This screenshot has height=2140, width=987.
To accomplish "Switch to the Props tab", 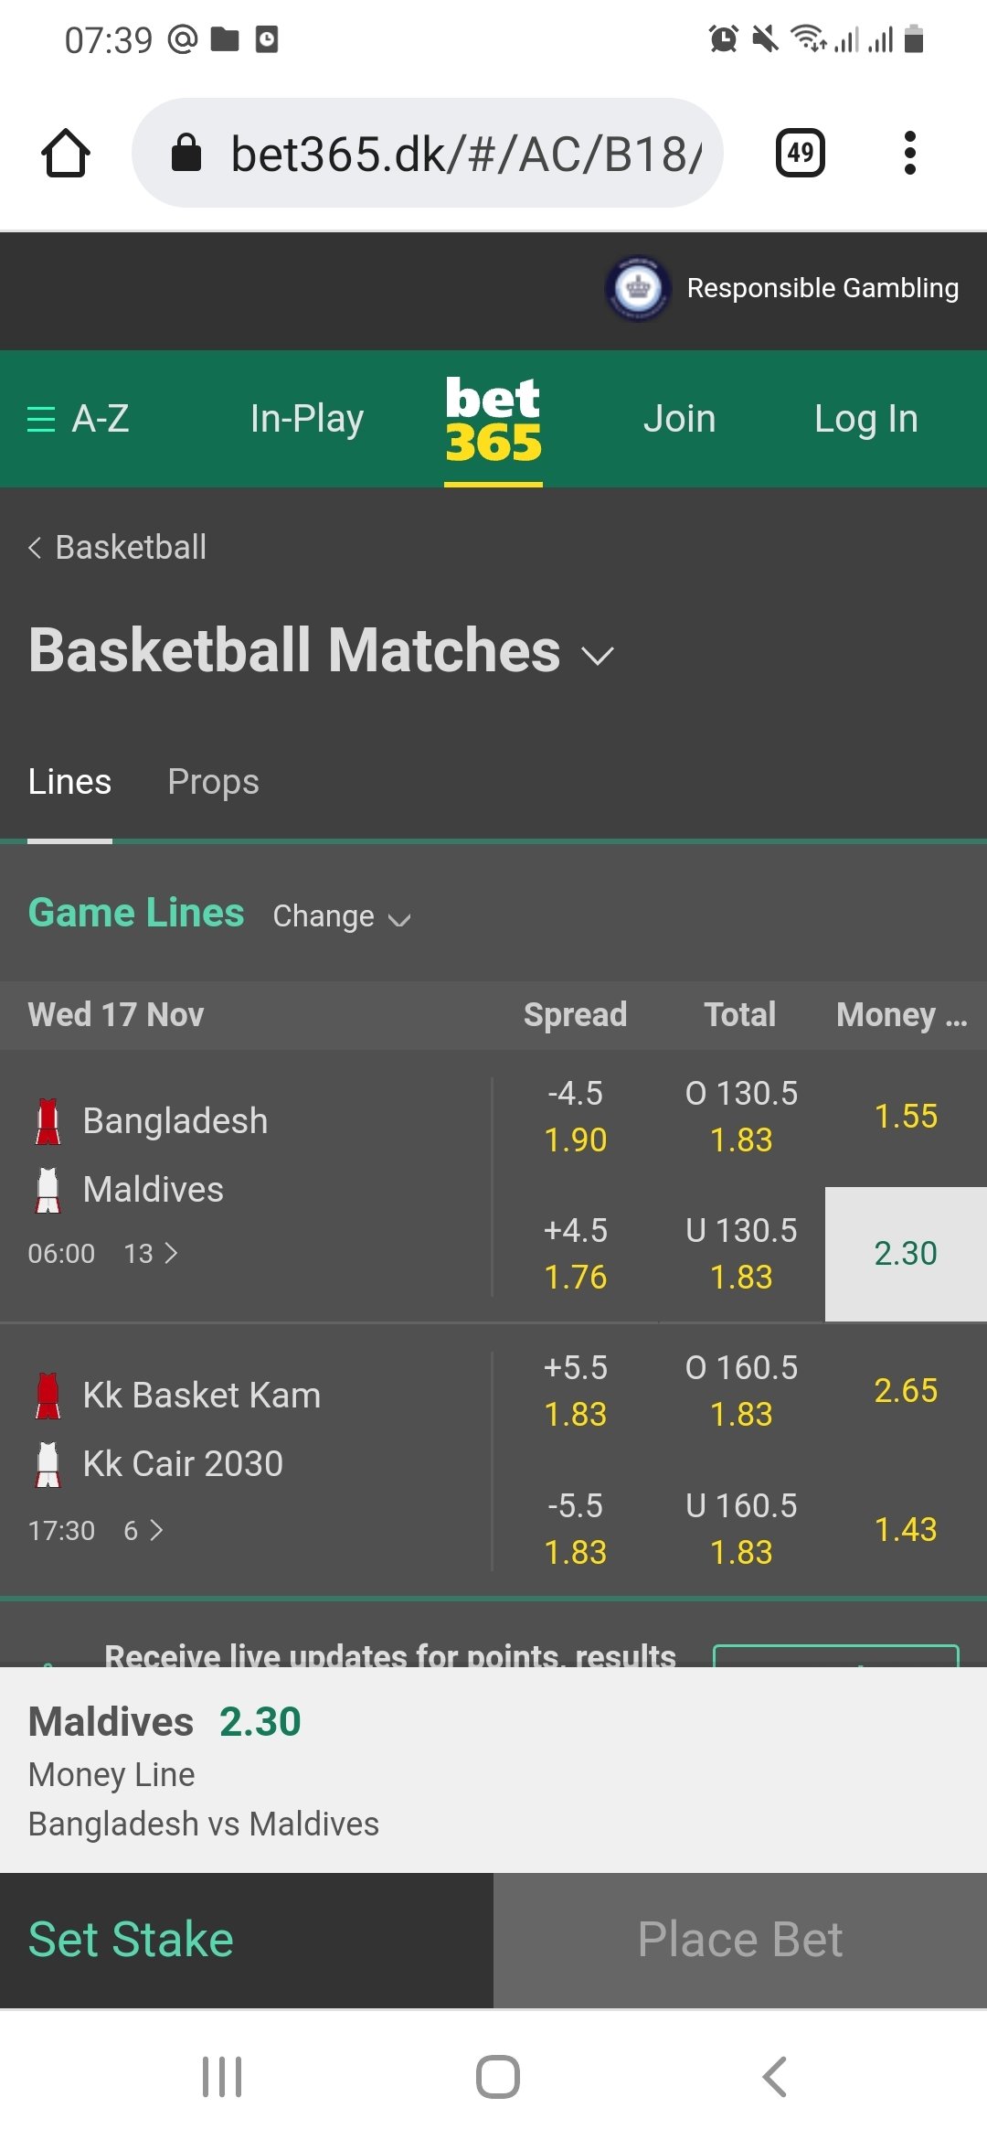I will (x=213, y=783).
